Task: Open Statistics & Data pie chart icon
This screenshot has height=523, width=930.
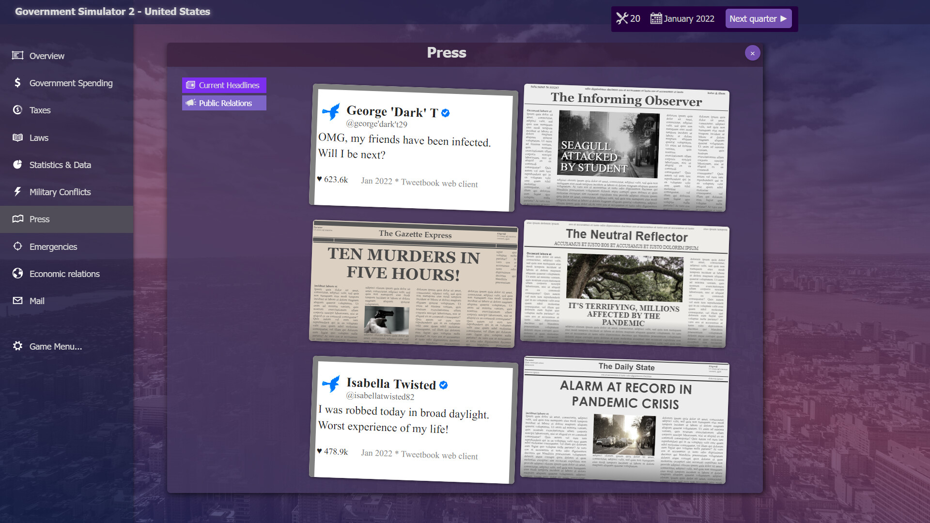Action: click(x=17, y=165)
